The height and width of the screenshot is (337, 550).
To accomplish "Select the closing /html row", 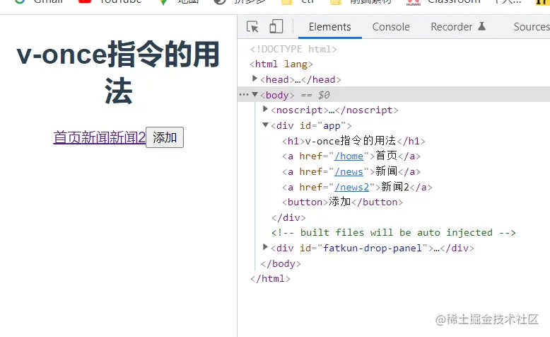I will click(x=270, y=279).
